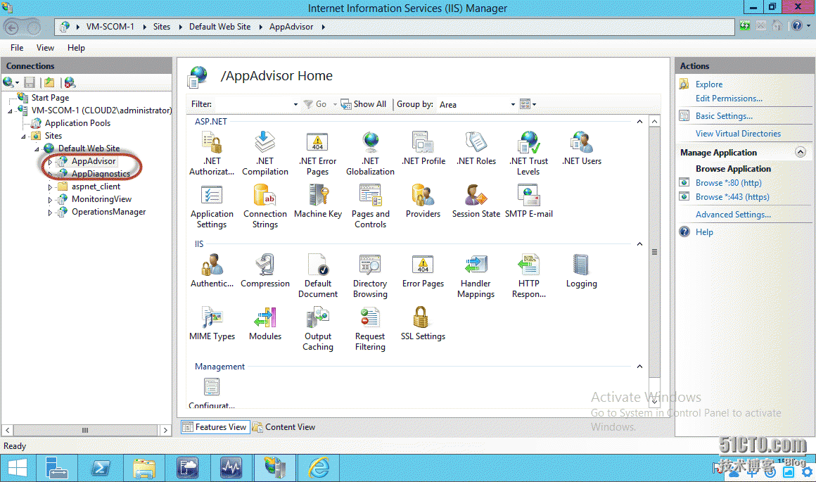Expand aspnet_client tree node
Viewport: 816px width, 482px height.
click(50, 187)
